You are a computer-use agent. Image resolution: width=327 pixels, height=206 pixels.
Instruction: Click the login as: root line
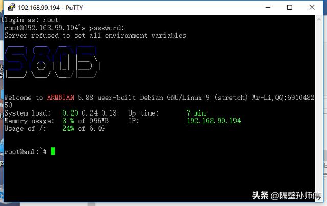(x=31, y=20)
